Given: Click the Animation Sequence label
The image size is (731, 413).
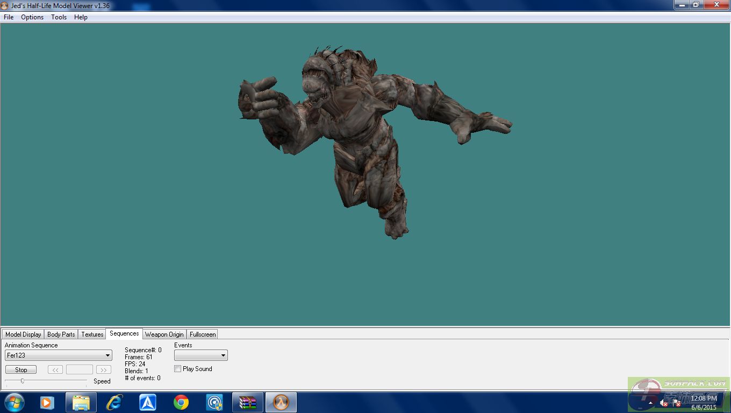Looking at the screenshot, I should (x=31, y=345).
